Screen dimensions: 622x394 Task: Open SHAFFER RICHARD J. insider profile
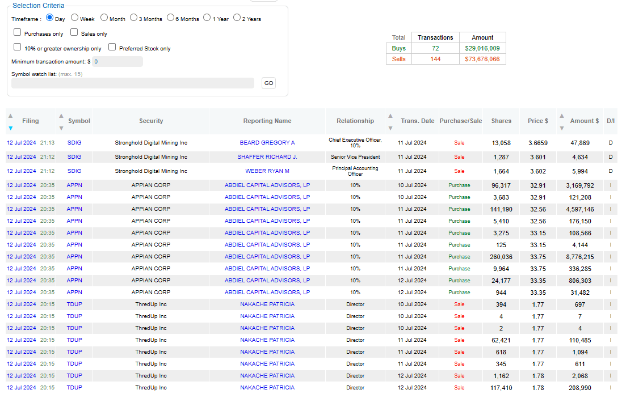click(267, 156)
